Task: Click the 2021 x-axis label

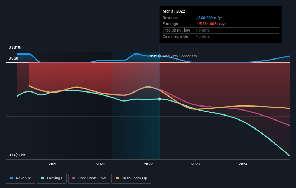Action: [101, 164]
